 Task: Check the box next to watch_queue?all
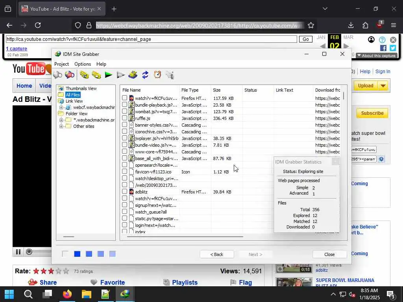[x=125, y=212]
